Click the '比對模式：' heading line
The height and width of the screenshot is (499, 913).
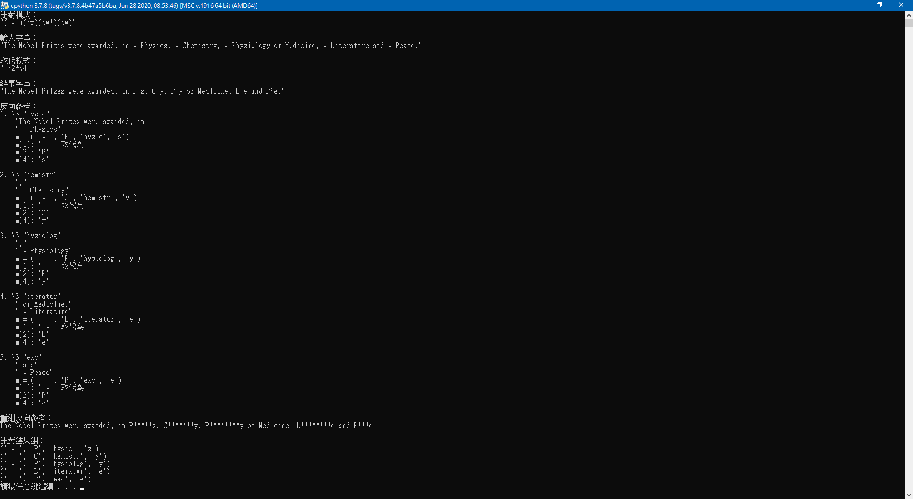[18, 15]
